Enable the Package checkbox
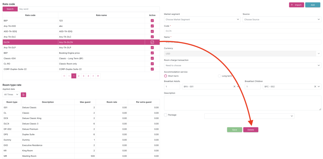This screenshot has height=159, width=323. pos(166,115)
